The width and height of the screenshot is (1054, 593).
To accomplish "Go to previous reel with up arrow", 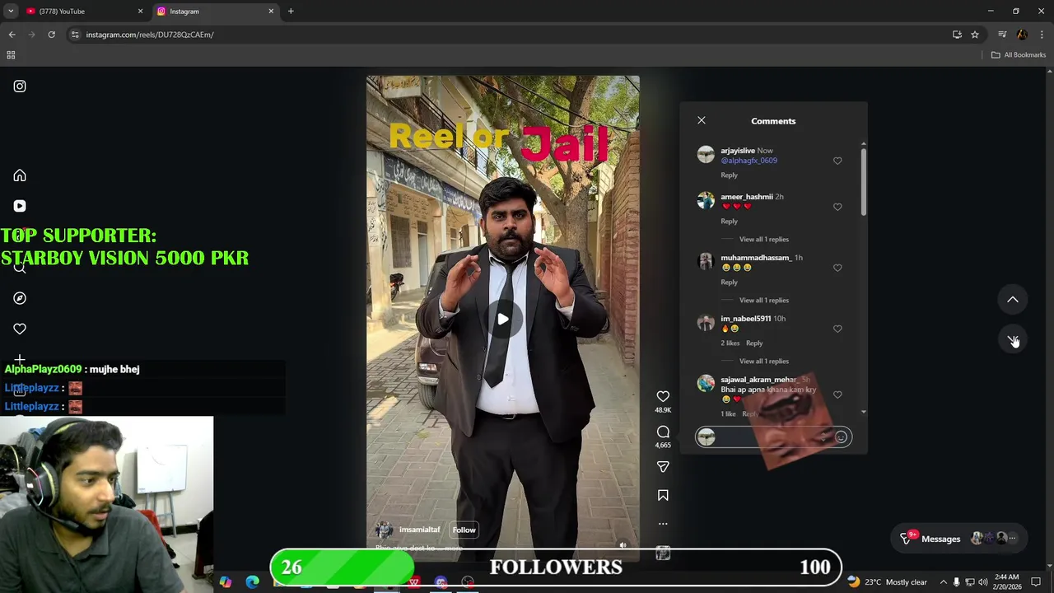I will [1013, 300].
